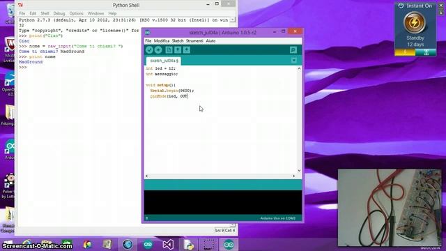Click the first Arduino taskbar icon beside globe

pyautogui.click(x=148, y=245)
